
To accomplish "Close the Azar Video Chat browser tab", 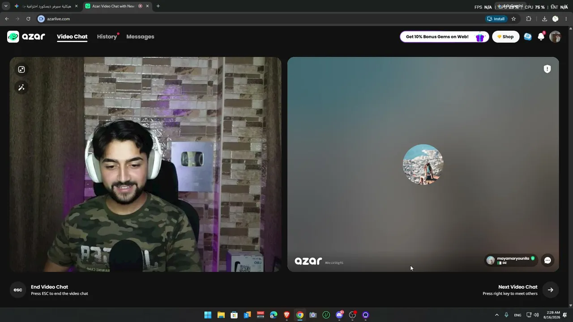I will pos(147,6).
